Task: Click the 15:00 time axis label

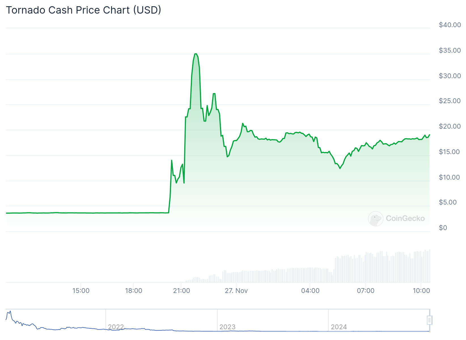Action: [x=81, y=291]
